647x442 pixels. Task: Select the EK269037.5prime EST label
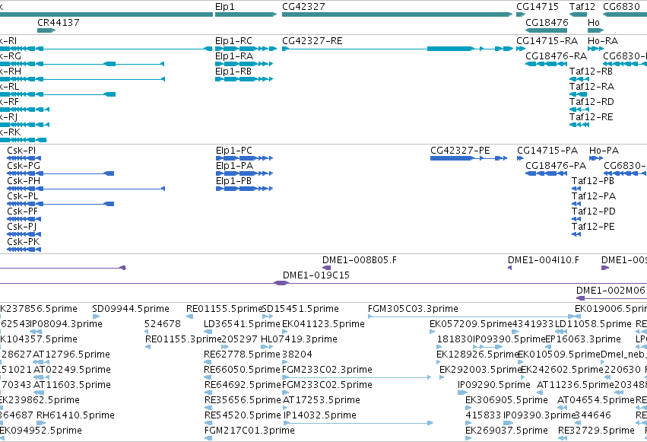click(x=506, y=431)
